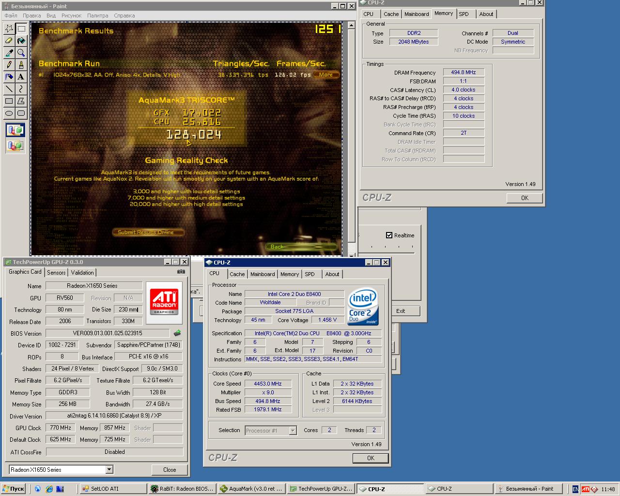Switch to AquaMark taskbar item

251,489
